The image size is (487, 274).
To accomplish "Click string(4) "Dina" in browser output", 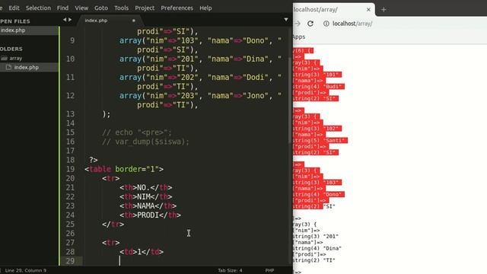I will [x=317, y=248].
